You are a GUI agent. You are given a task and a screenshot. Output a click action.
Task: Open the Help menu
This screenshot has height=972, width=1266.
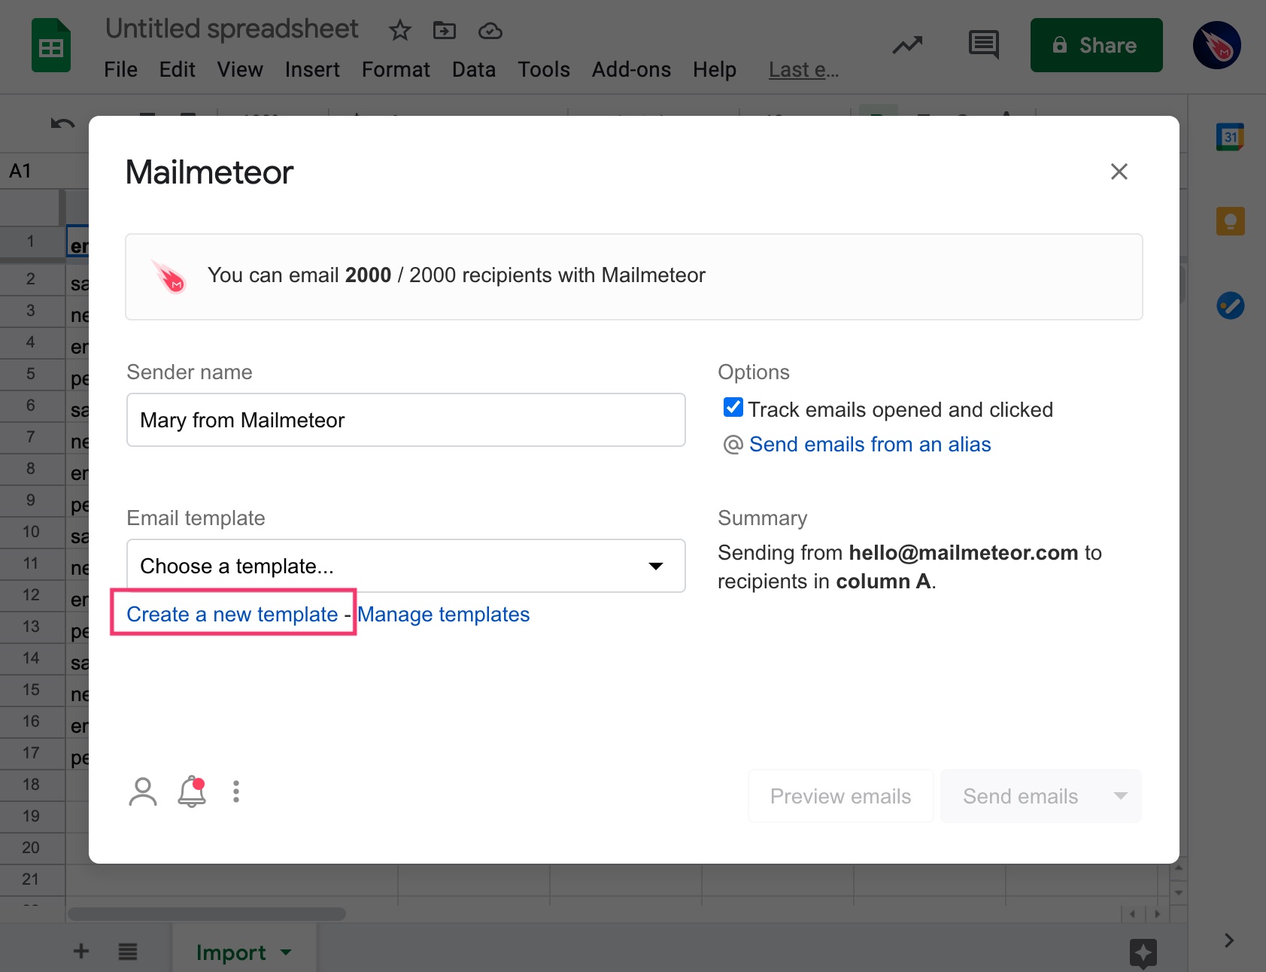tap(715, 70)
